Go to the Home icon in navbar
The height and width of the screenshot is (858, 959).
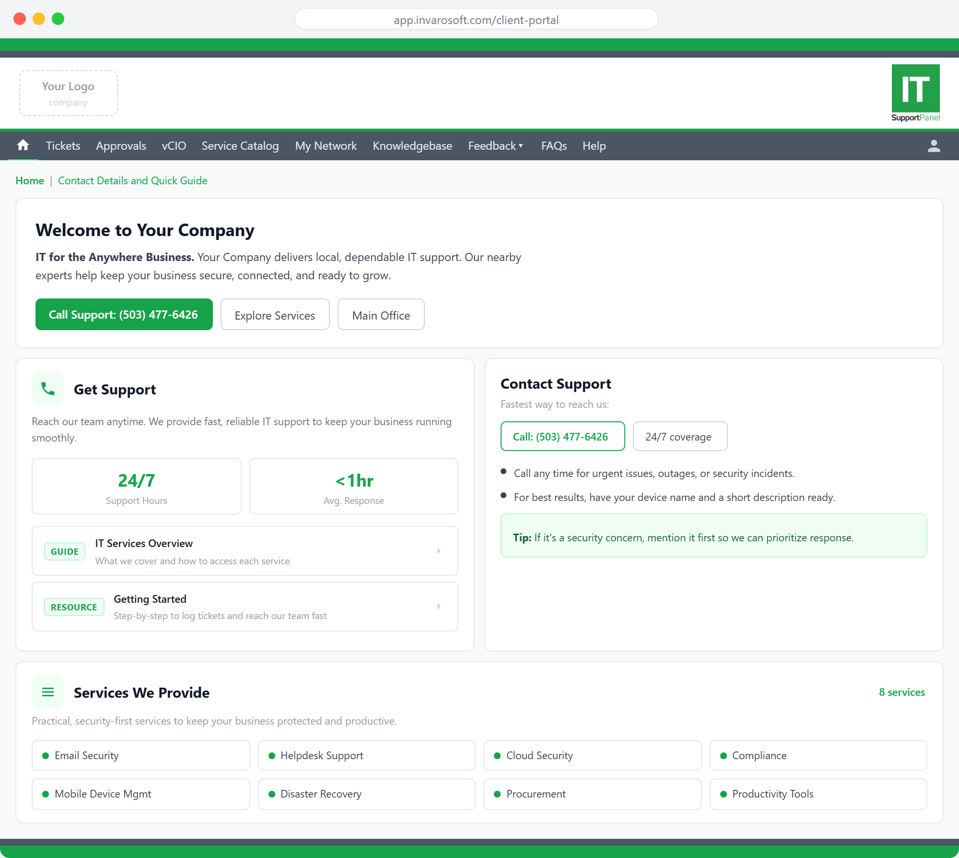pos(23,145)
